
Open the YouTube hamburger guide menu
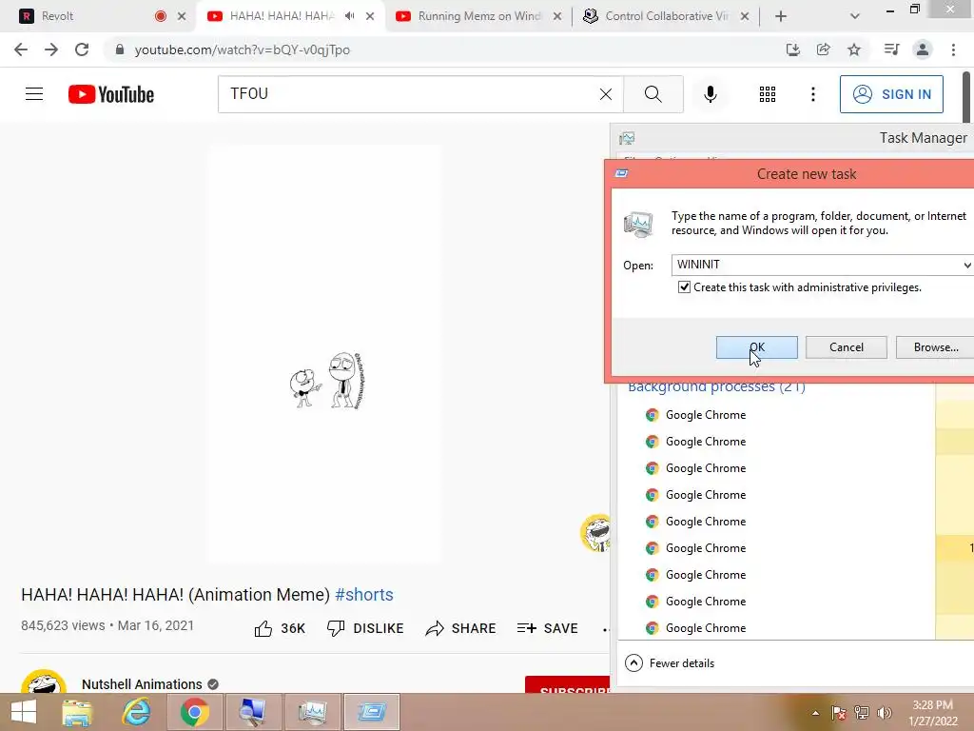34,94
